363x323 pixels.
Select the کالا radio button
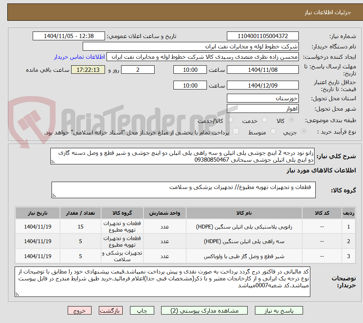tap(292, 120)
